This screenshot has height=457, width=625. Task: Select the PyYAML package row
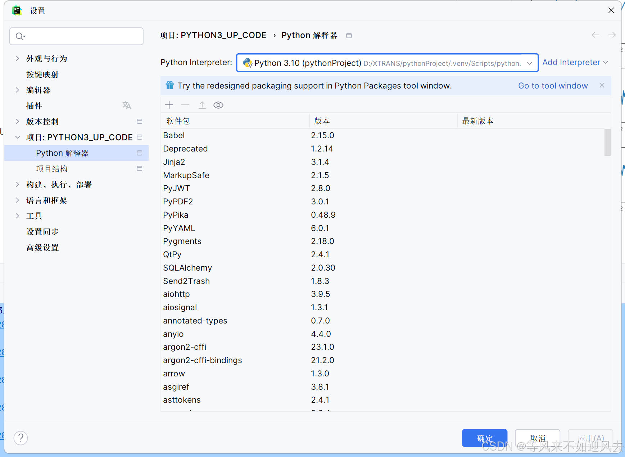382,228
